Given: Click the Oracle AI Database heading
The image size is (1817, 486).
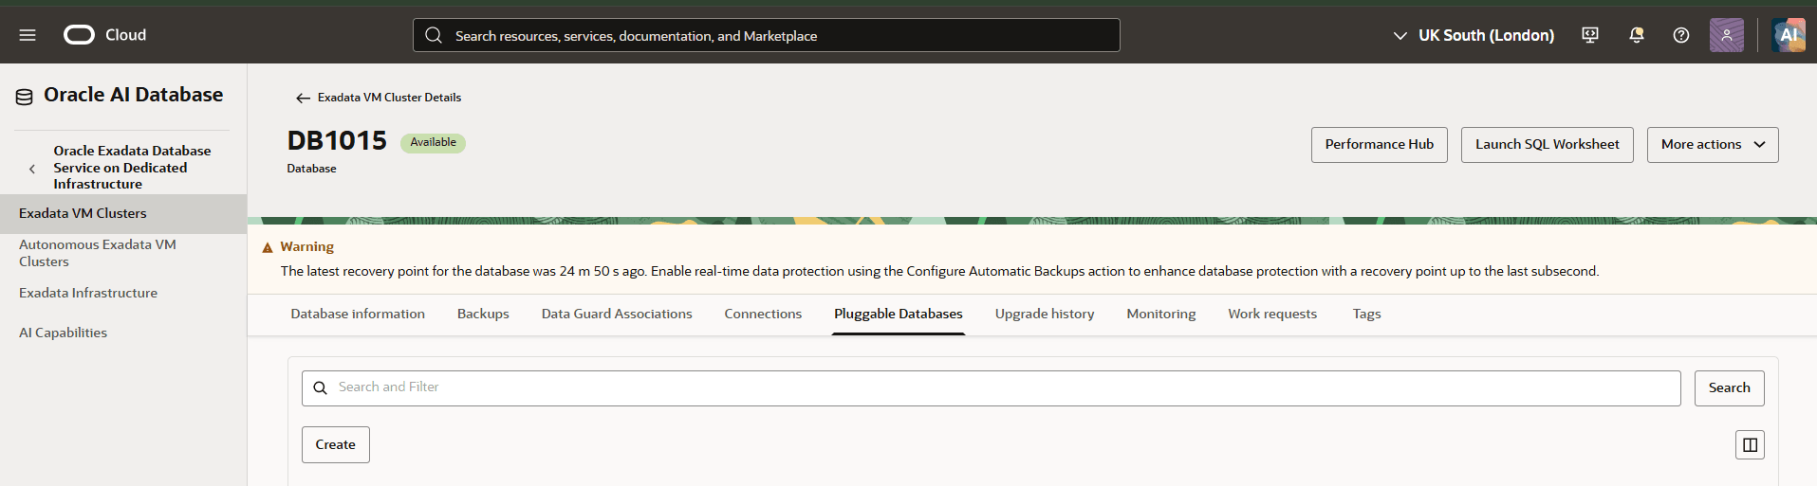Looking at the screenshot, I should click(134, 95).
